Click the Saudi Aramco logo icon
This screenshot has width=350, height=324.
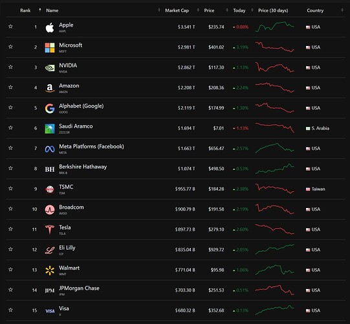pyautogui.click(x=50, y=128)
